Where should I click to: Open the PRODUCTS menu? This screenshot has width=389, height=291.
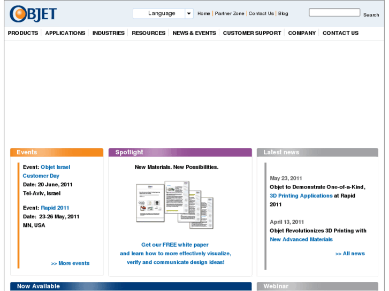[23, 33]
